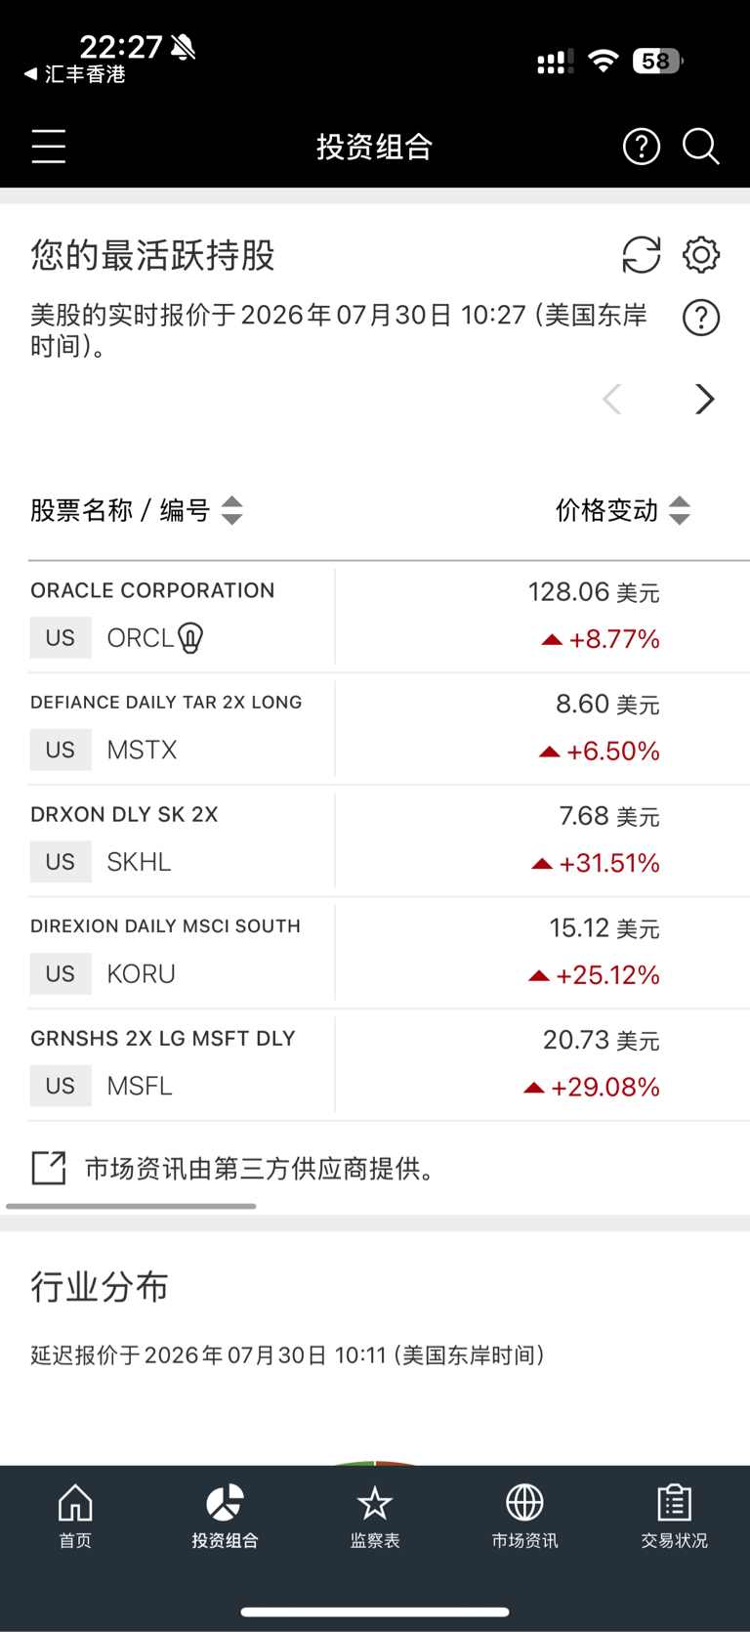Viewport: 750px width, 1632px height.
Task: Go to previous holdings page chevron
Action: click(x=612, y=399)
